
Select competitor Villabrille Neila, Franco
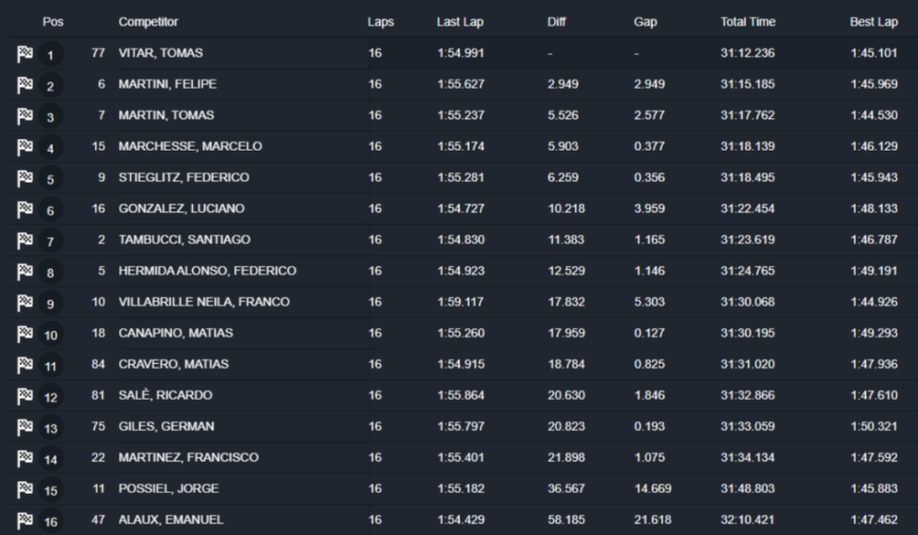pyautogui.click(x=204, y=302)
